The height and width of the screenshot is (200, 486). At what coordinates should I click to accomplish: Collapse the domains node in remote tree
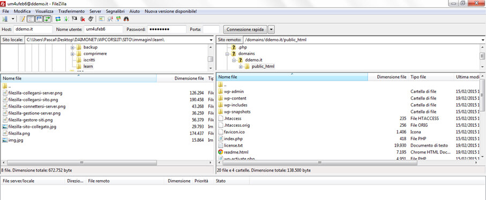click(228, 54)
